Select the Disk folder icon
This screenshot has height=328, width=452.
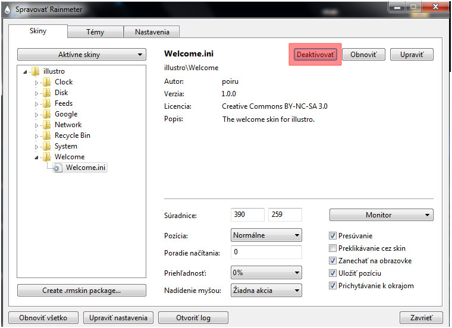click(47, 93)
